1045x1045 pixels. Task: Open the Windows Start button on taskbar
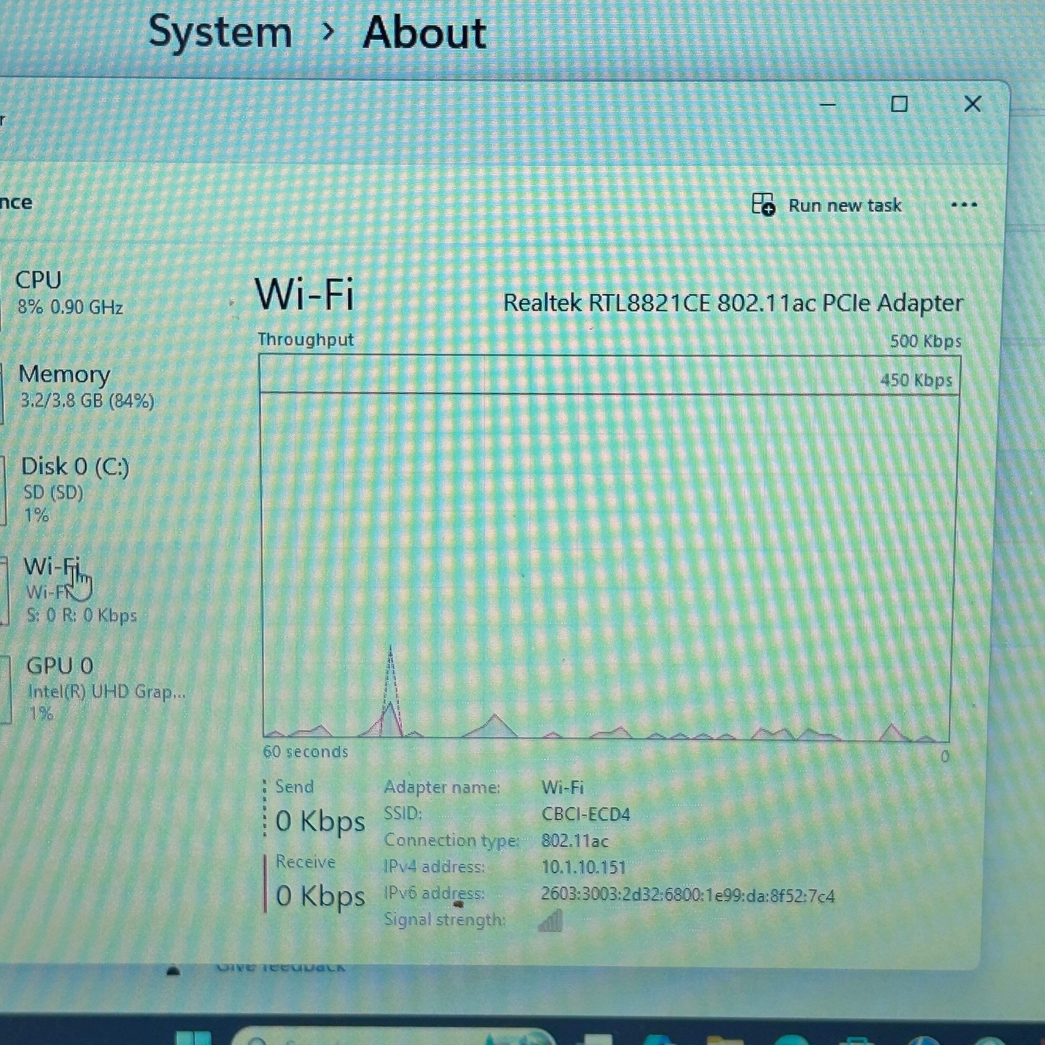pyautogui.click(x=193, y=1038)
